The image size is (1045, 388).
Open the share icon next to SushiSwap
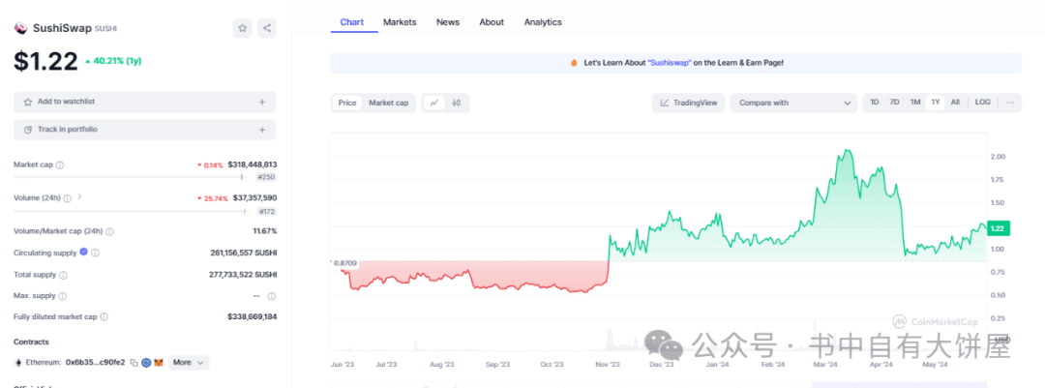267,28
